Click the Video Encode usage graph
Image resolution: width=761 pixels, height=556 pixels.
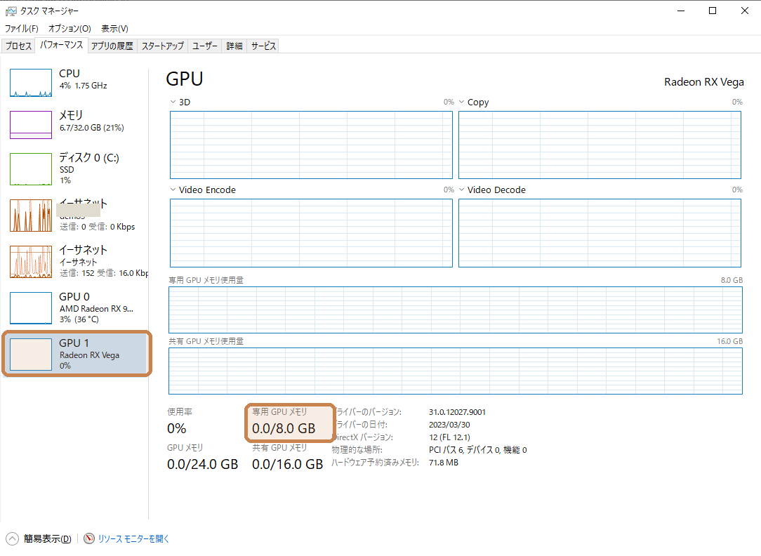click(x=311, y=233)
